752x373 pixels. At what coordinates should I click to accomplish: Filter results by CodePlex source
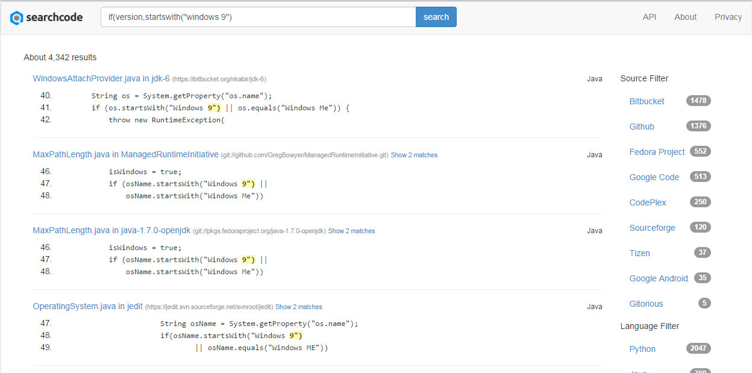coord(648,202)
